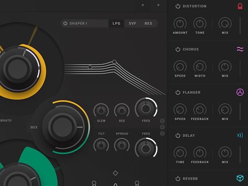Click the Flanger vertical level slider

pyautogui.click(x=240, y=111)
